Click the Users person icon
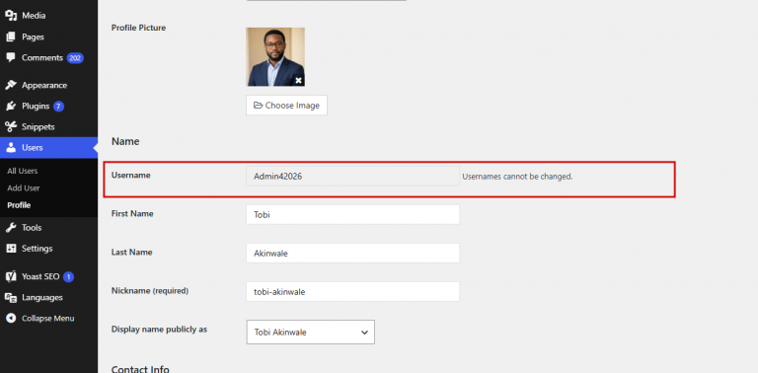Image resolution: width=758 pixels, height=373 pixels. click(11, 147)
